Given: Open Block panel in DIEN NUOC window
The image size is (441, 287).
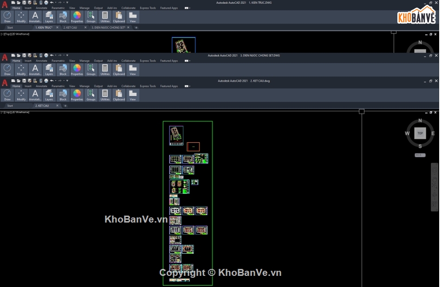Looking at the screenshot, I should pos(63,70).
